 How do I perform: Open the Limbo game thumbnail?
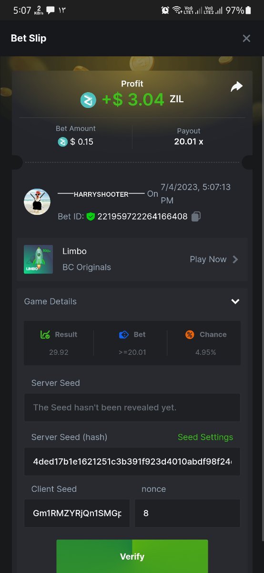click(38, 259)
